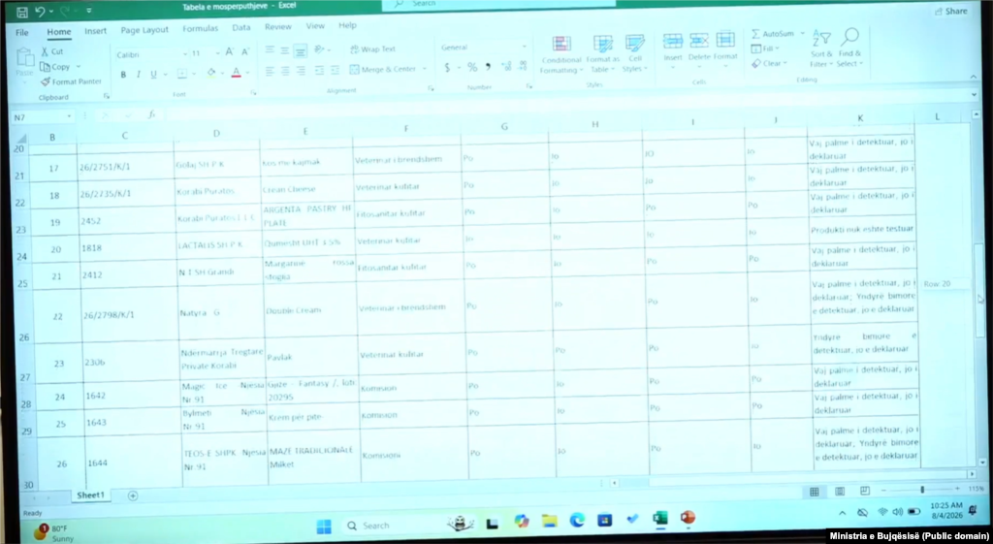
Task: Toggle Italic formatting
Action: tap(138, 74)
